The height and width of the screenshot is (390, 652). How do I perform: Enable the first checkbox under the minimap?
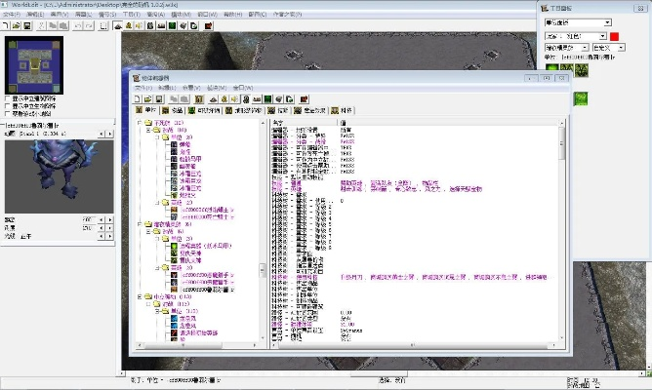coord(8,97)
